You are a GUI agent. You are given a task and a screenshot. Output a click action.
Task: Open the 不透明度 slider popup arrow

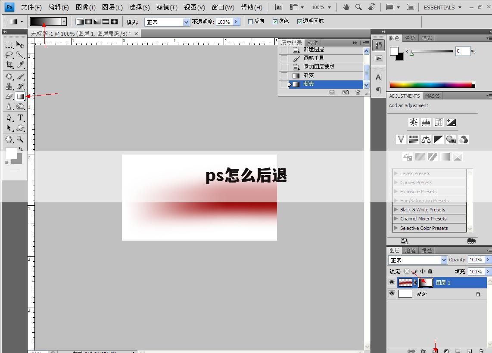(236, 22)
